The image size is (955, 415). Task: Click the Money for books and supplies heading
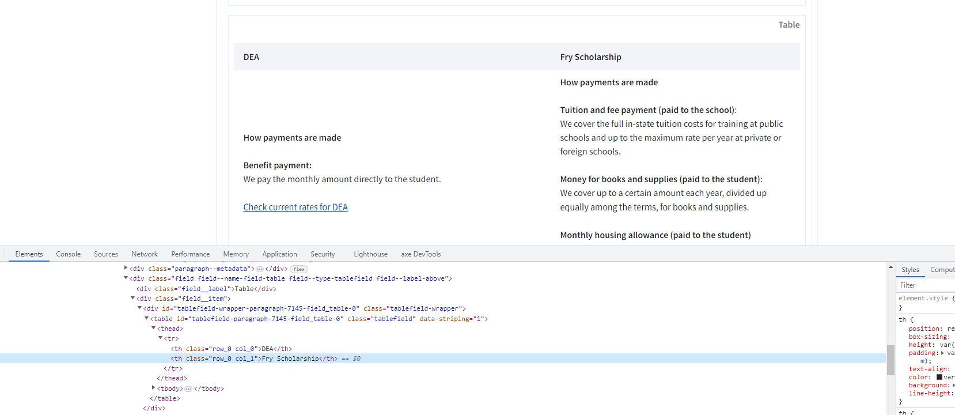pos(661,179)
